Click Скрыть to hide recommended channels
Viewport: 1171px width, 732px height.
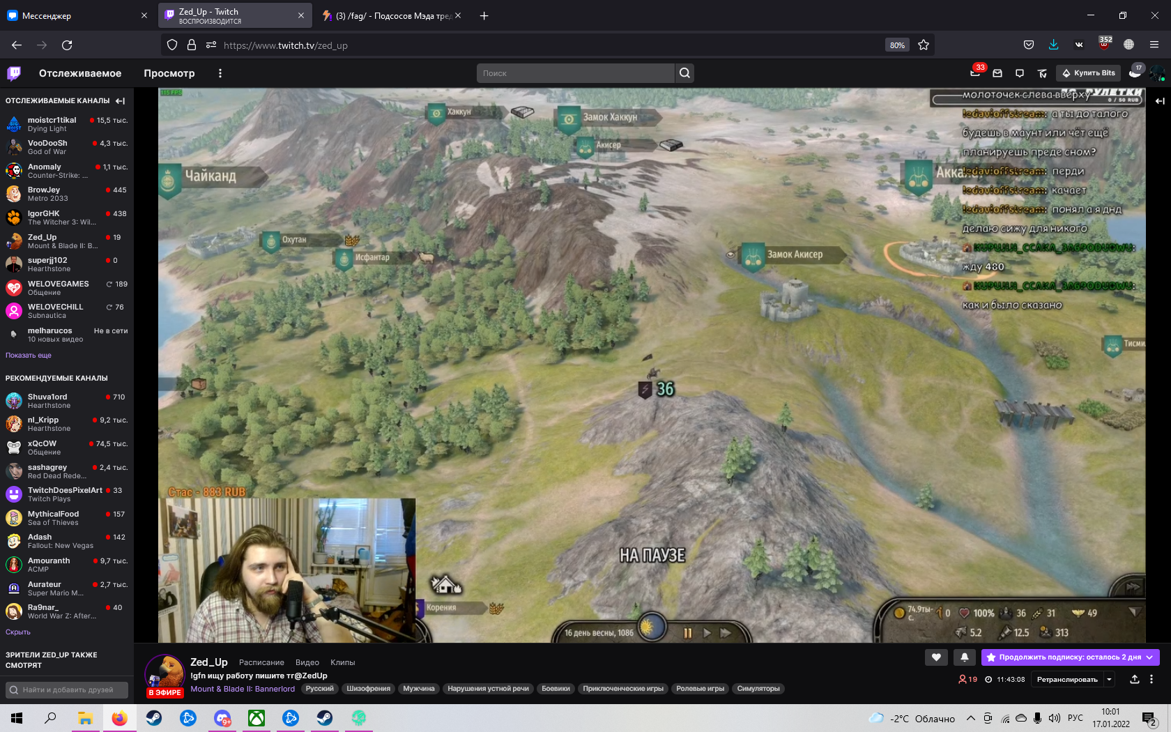pos(18,632)
